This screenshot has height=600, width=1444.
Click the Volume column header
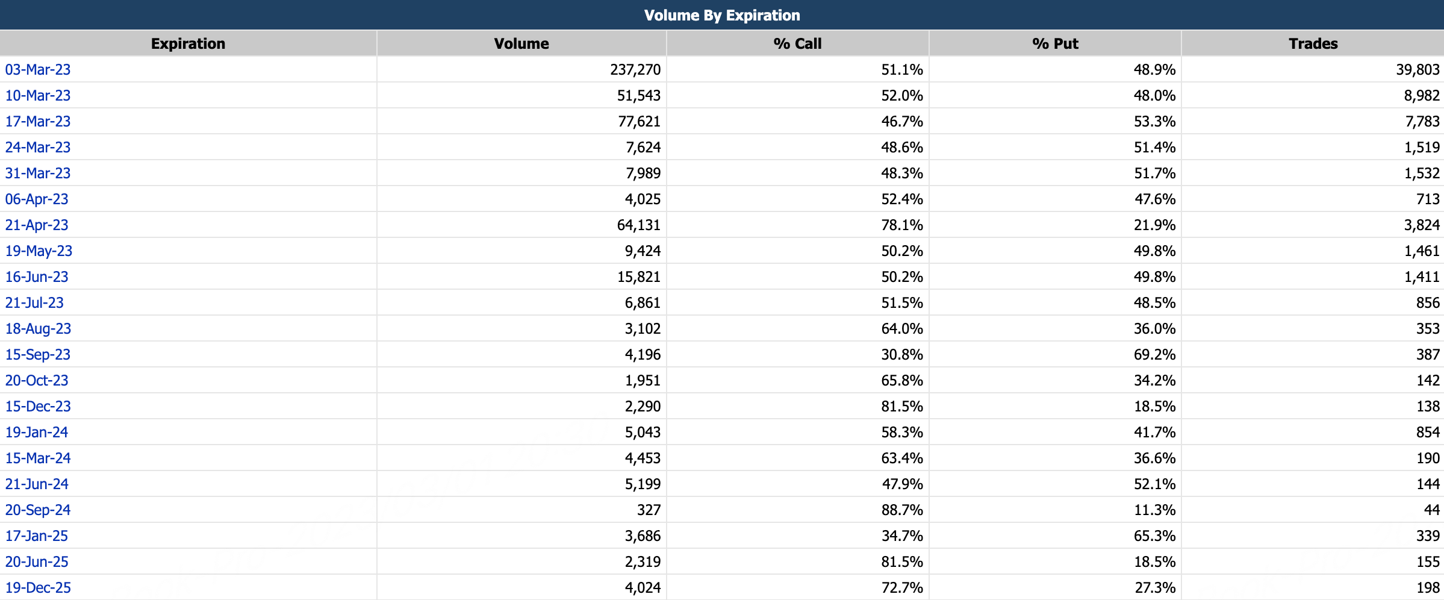(521, 43)
